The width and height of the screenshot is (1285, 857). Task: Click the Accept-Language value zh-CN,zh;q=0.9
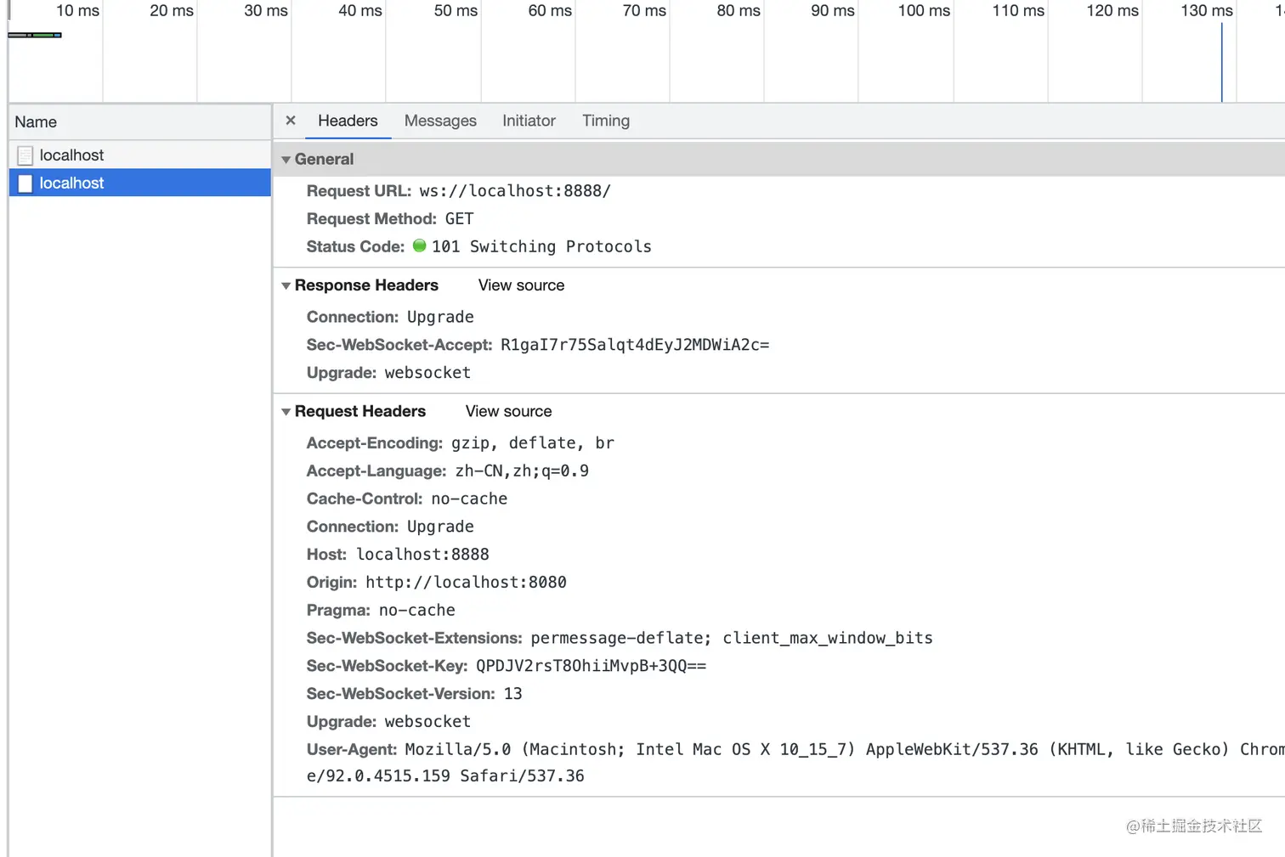pyautogui.click(x=522, y=471)
